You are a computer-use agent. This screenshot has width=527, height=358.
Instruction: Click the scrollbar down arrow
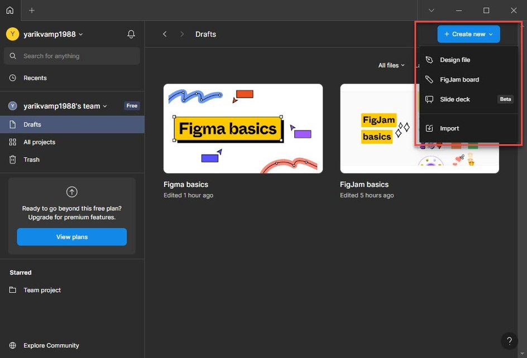[x=522, y=354]
